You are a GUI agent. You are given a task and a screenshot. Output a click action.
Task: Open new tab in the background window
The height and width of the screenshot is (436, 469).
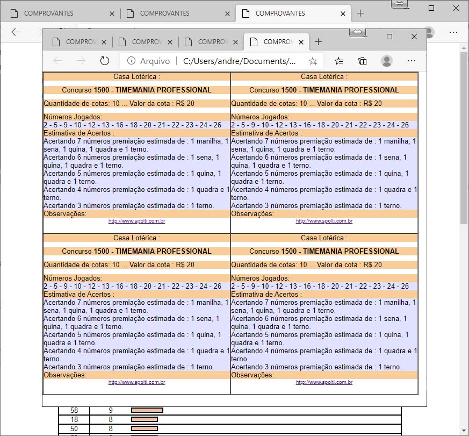[360, 13]
